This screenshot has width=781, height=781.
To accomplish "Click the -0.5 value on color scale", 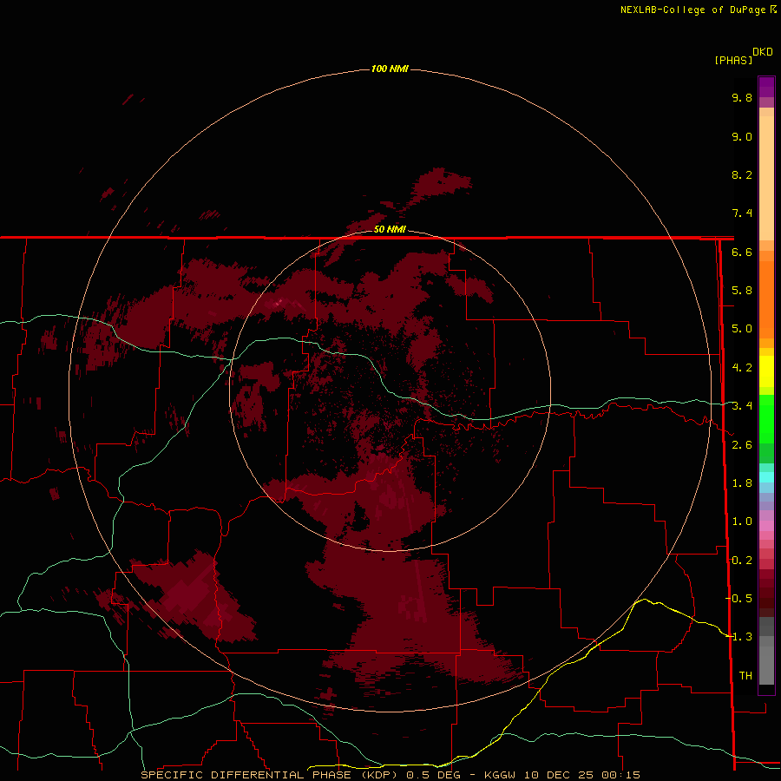I will 738,598.
